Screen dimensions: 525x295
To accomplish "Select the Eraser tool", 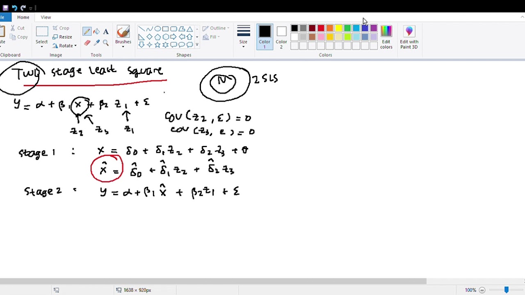I will coord(87,43).
